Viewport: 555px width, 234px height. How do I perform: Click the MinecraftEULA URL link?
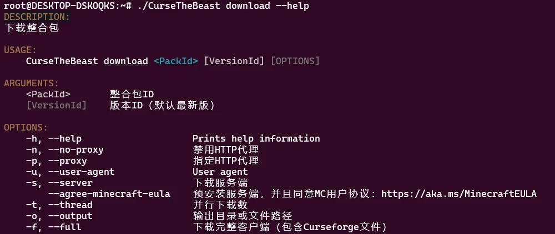click(459, 194)
